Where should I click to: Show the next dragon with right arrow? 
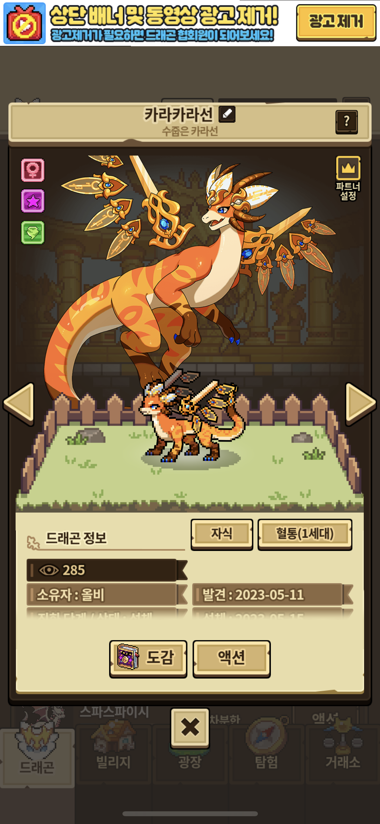coord(361,404)
